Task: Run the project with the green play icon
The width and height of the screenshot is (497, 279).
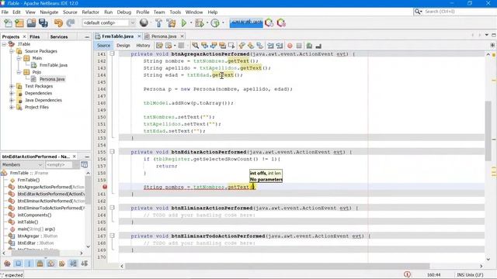Action: pyautogui.click(x=184, y=22)
